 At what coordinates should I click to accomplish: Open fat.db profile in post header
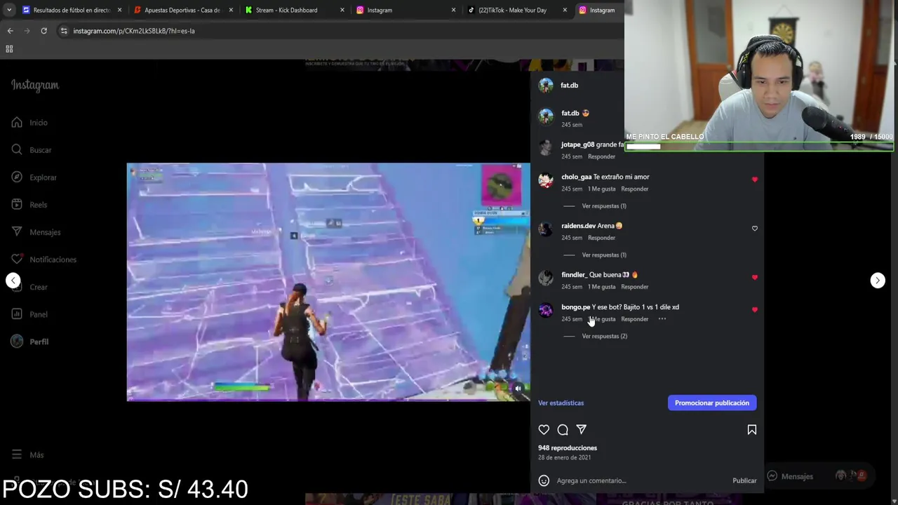click(569, 86)
